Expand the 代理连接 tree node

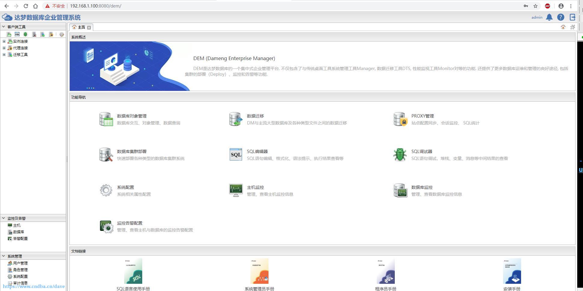point(4,48)
